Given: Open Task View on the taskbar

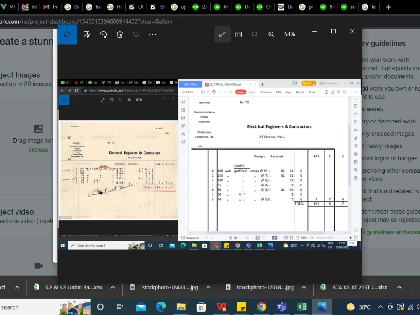Looking at the screenshot, I should click(120, 307).
